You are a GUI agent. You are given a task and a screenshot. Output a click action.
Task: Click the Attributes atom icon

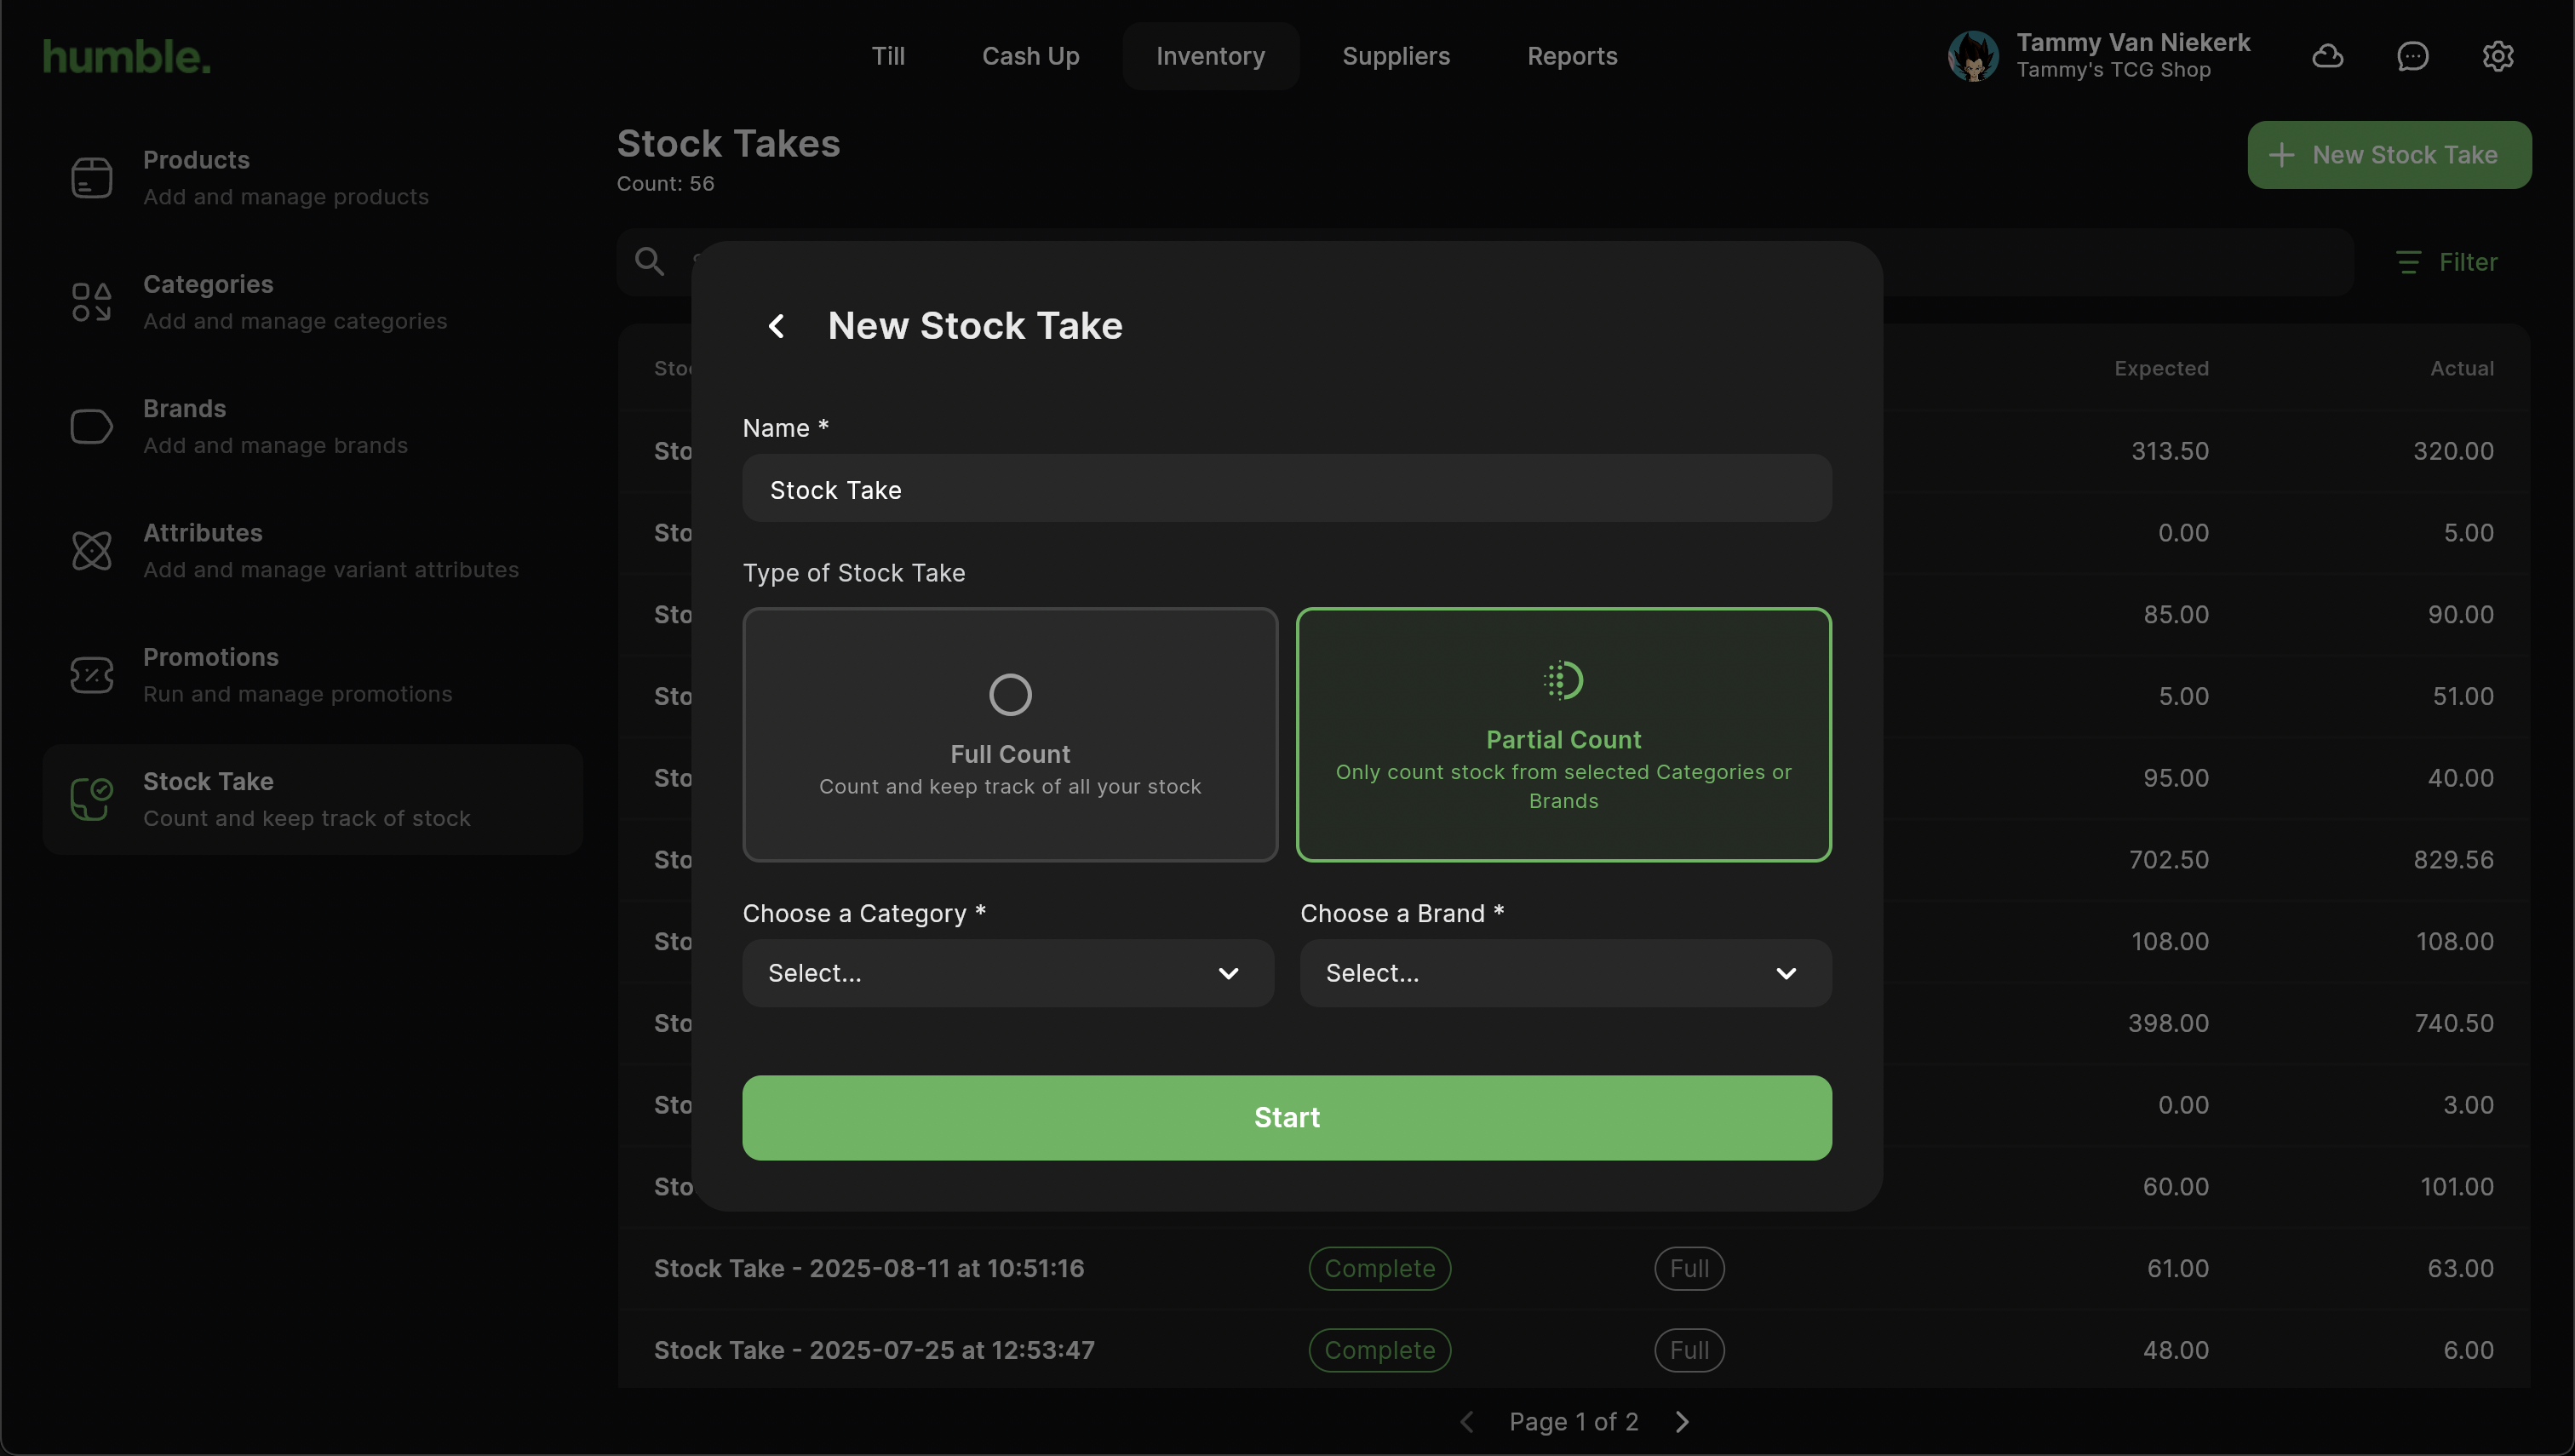(91, 551)
